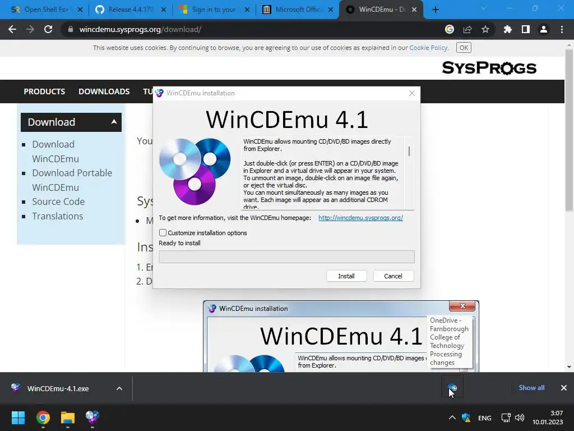This screenshot has width=574, height=431.
Task: Click the SysProgs logo
Action: 489,68
